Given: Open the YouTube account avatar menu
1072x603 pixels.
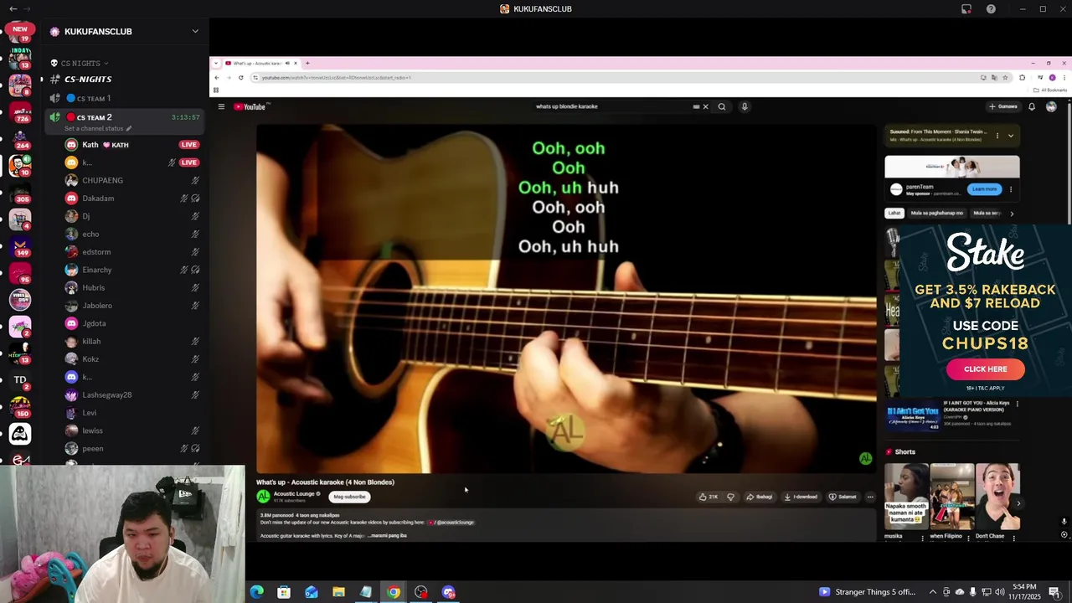Looking at the screenshot, I should pos(1051,106).
